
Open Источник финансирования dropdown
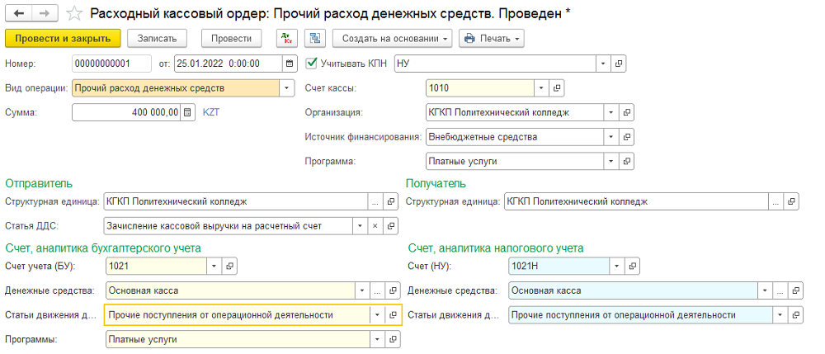(610, 137)
